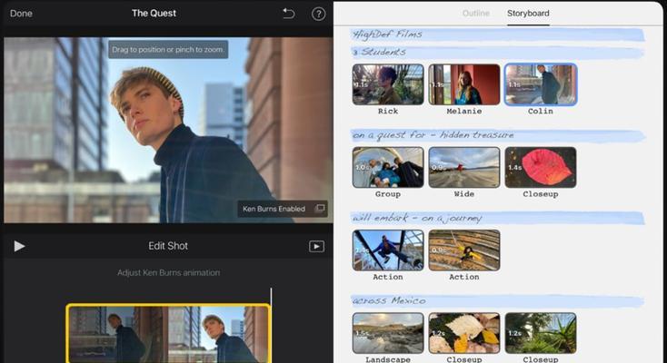
Task: Open the Wide shot thumbnail
Action: coord(464,168)
